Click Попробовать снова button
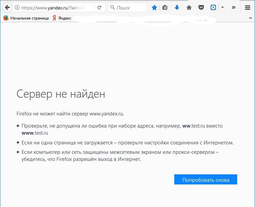The height and width of the screenshot is (207, 255). coord(206,179)
